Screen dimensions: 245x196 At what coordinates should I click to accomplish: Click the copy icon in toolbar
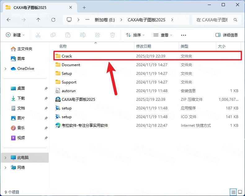point(53,35)
